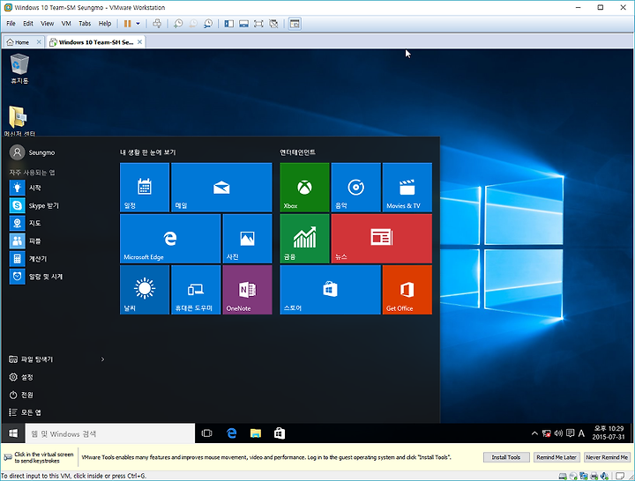
Task: Open the Movies & TV tile
Action: point(407,188)
